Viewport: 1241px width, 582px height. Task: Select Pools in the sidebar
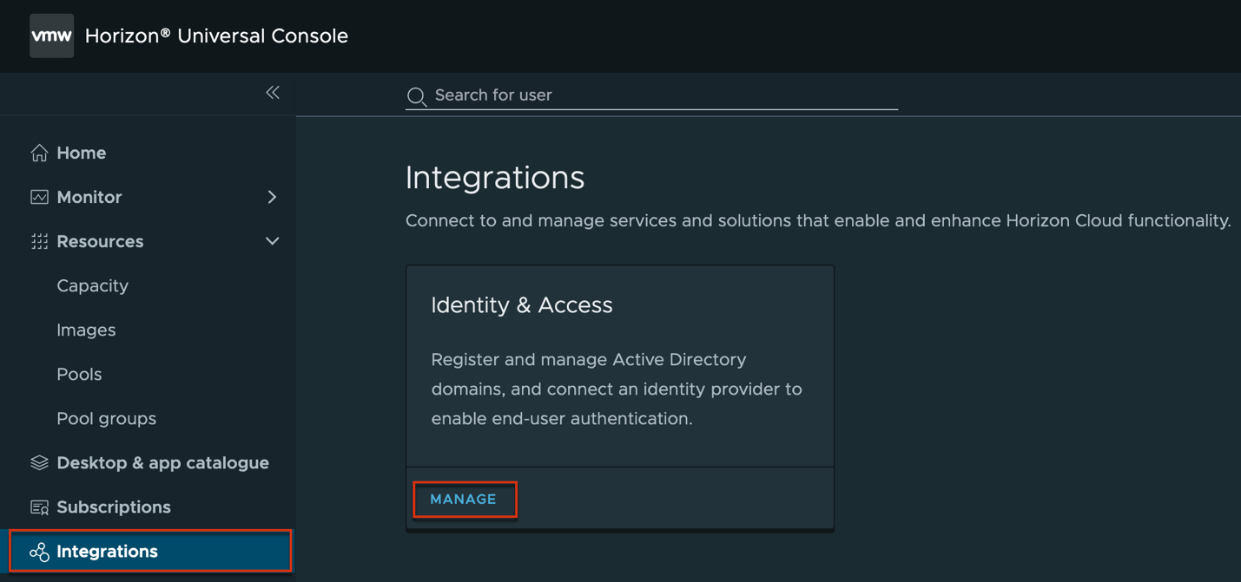point(79,374)
